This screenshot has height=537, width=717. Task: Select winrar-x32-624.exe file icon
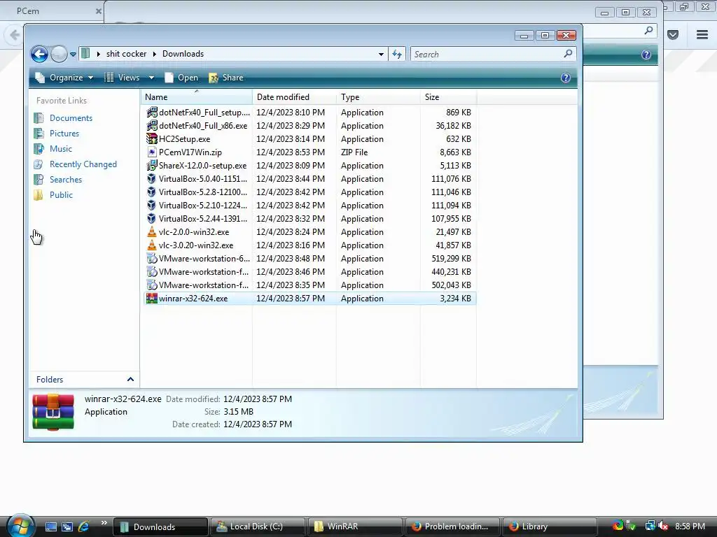point(152,298)
